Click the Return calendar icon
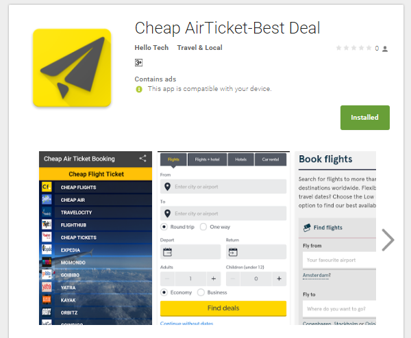Image resolution: width=411 pixels, height=338 pixels. 233,252
